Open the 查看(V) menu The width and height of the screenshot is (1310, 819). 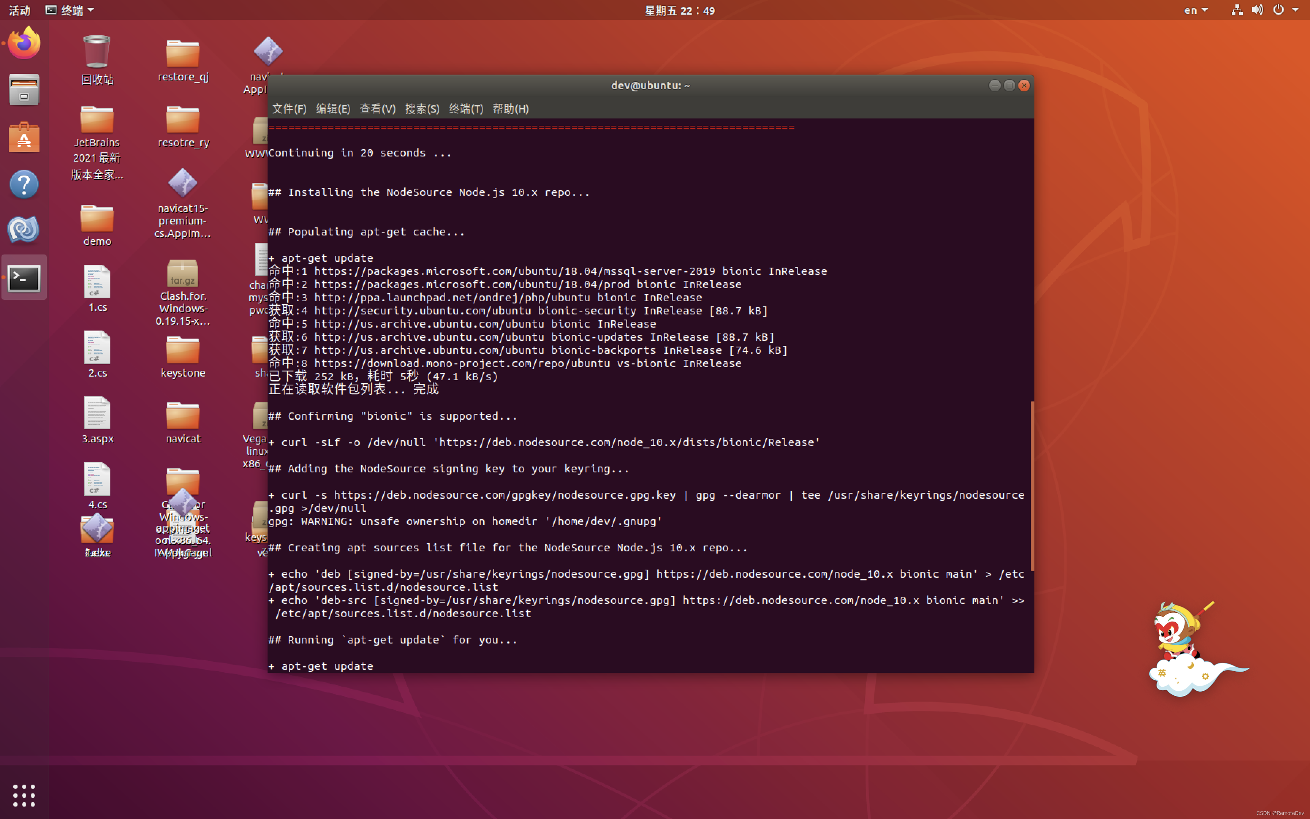[x=377, y=109]
